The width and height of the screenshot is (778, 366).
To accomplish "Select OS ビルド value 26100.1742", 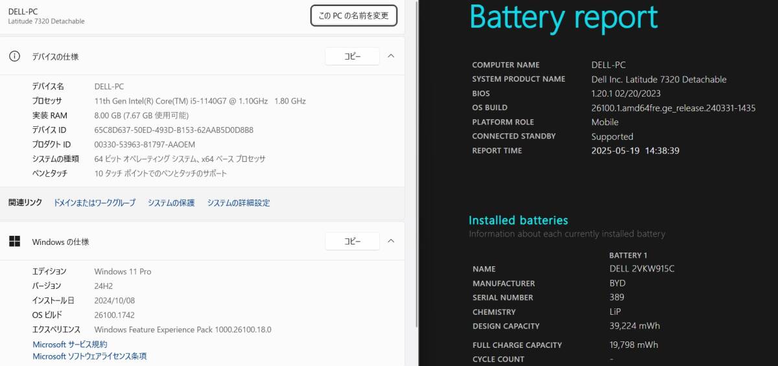I will (115, 315).
